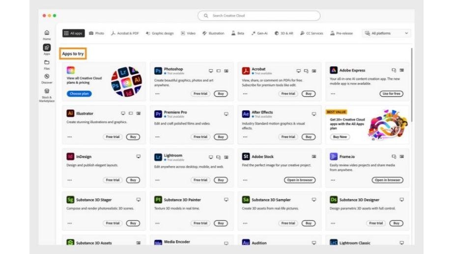Click the Frame.io app icon

point(334,156)
